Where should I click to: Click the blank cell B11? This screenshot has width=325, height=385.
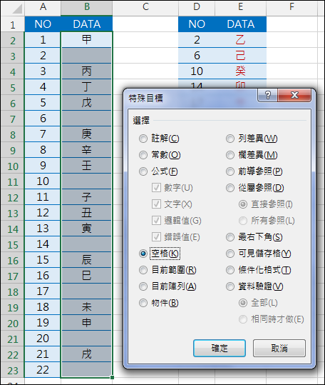click(x=87, y=181)
